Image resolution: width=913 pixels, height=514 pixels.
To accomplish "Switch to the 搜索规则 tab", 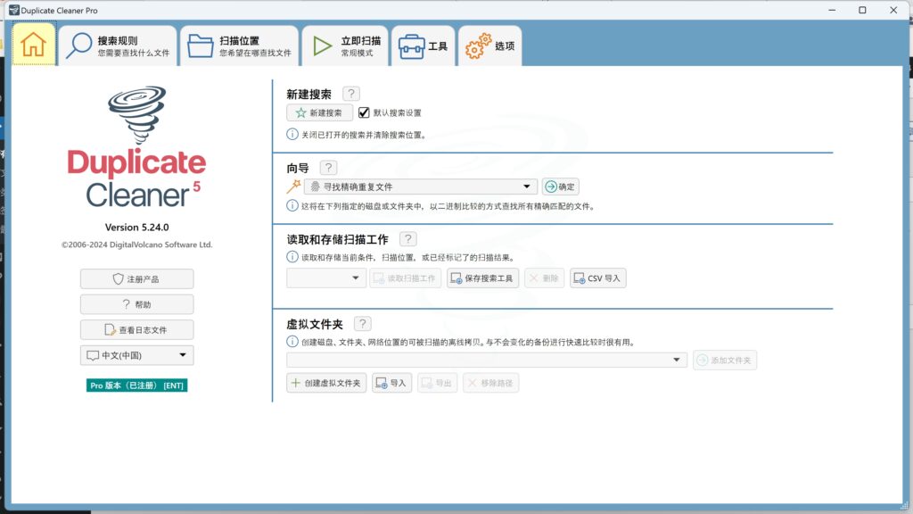I will click(118, 46).
